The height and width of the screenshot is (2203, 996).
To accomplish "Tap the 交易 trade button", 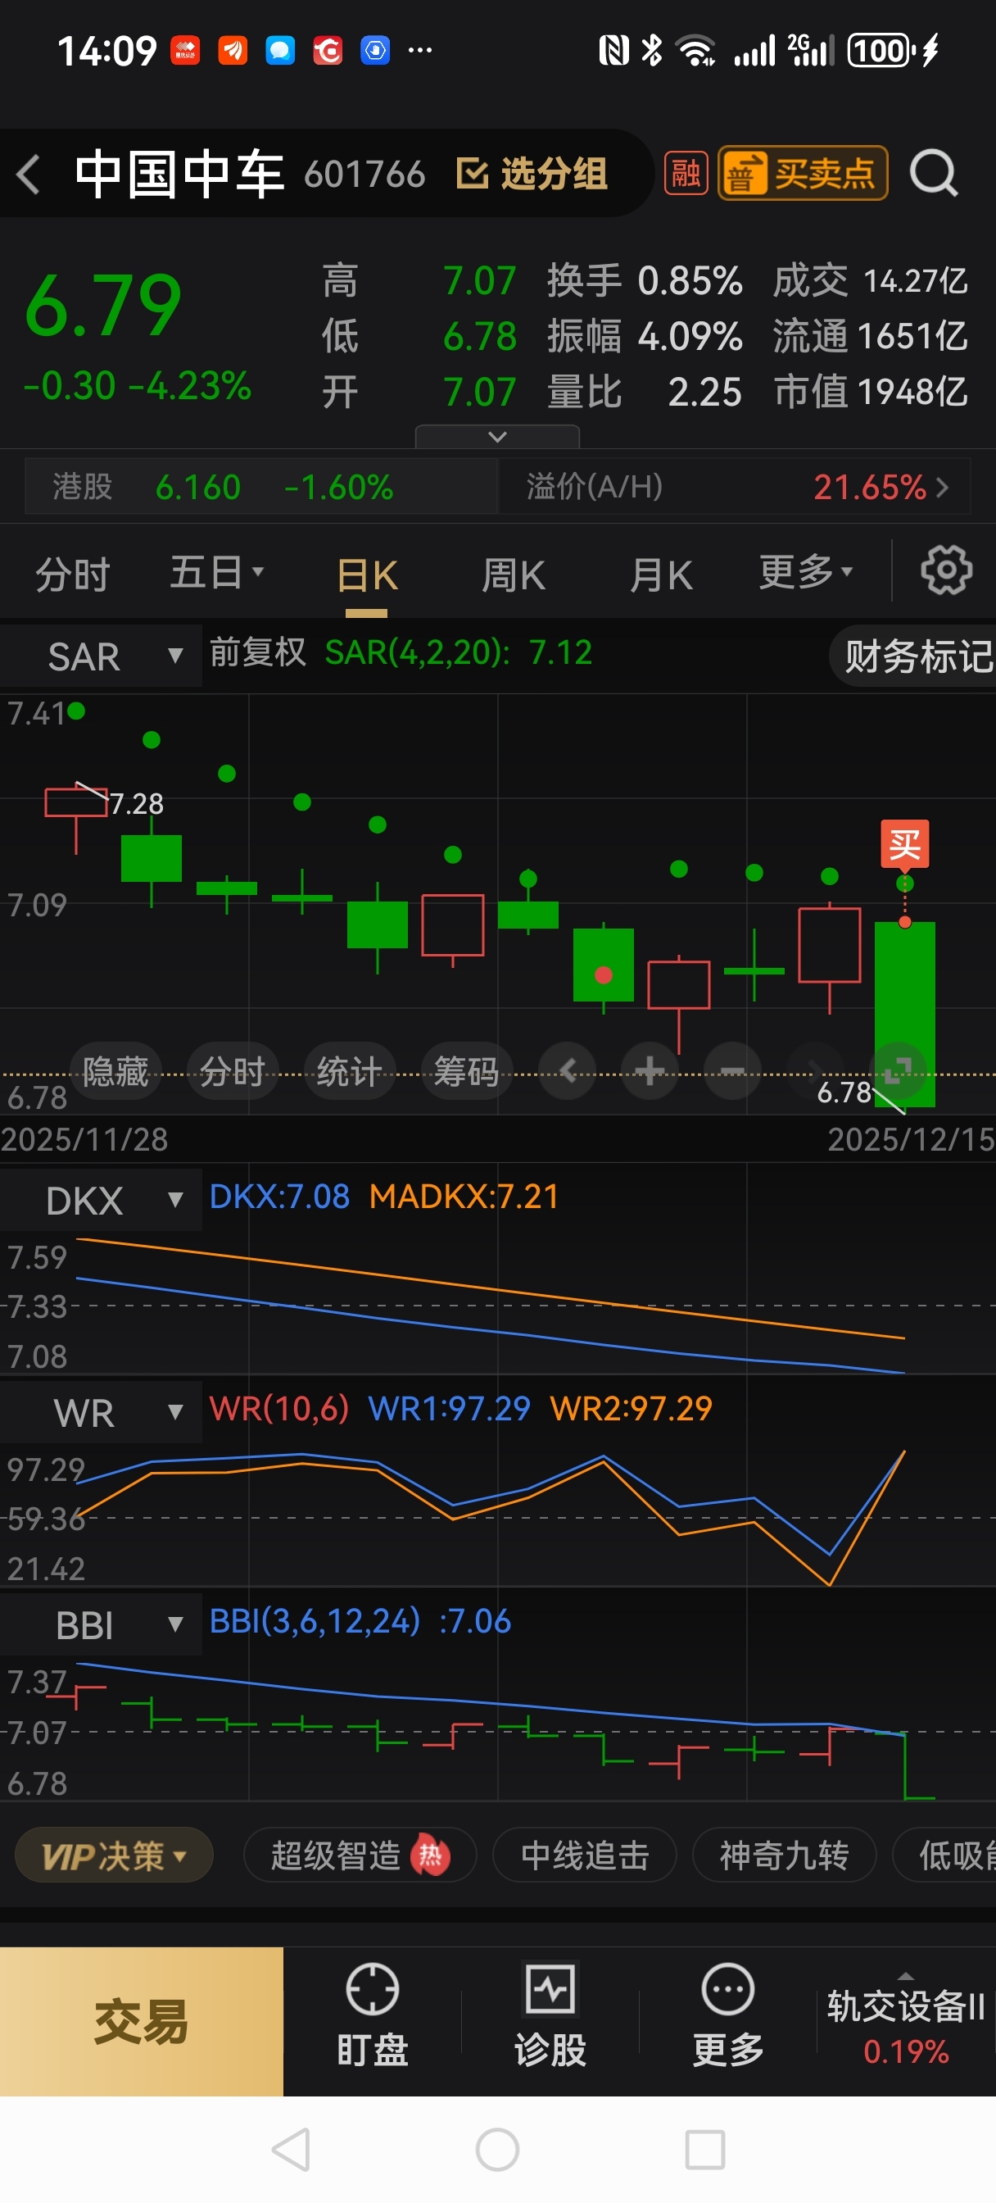I will pyautogui.click(x=141, y=2021).
